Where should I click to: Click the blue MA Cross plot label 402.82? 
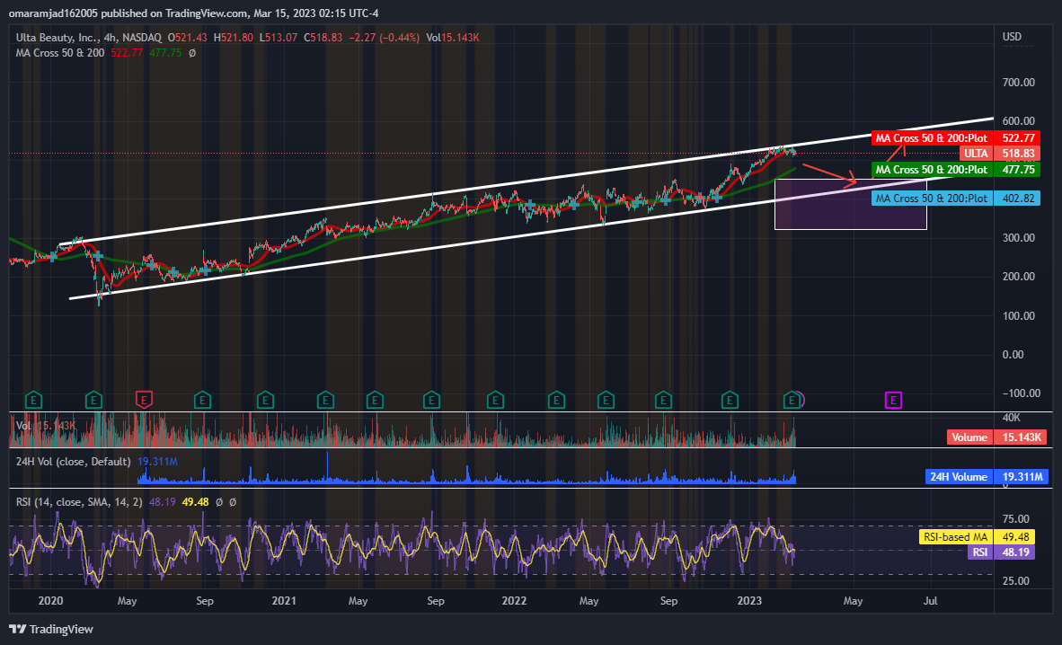tap(955, 199)
